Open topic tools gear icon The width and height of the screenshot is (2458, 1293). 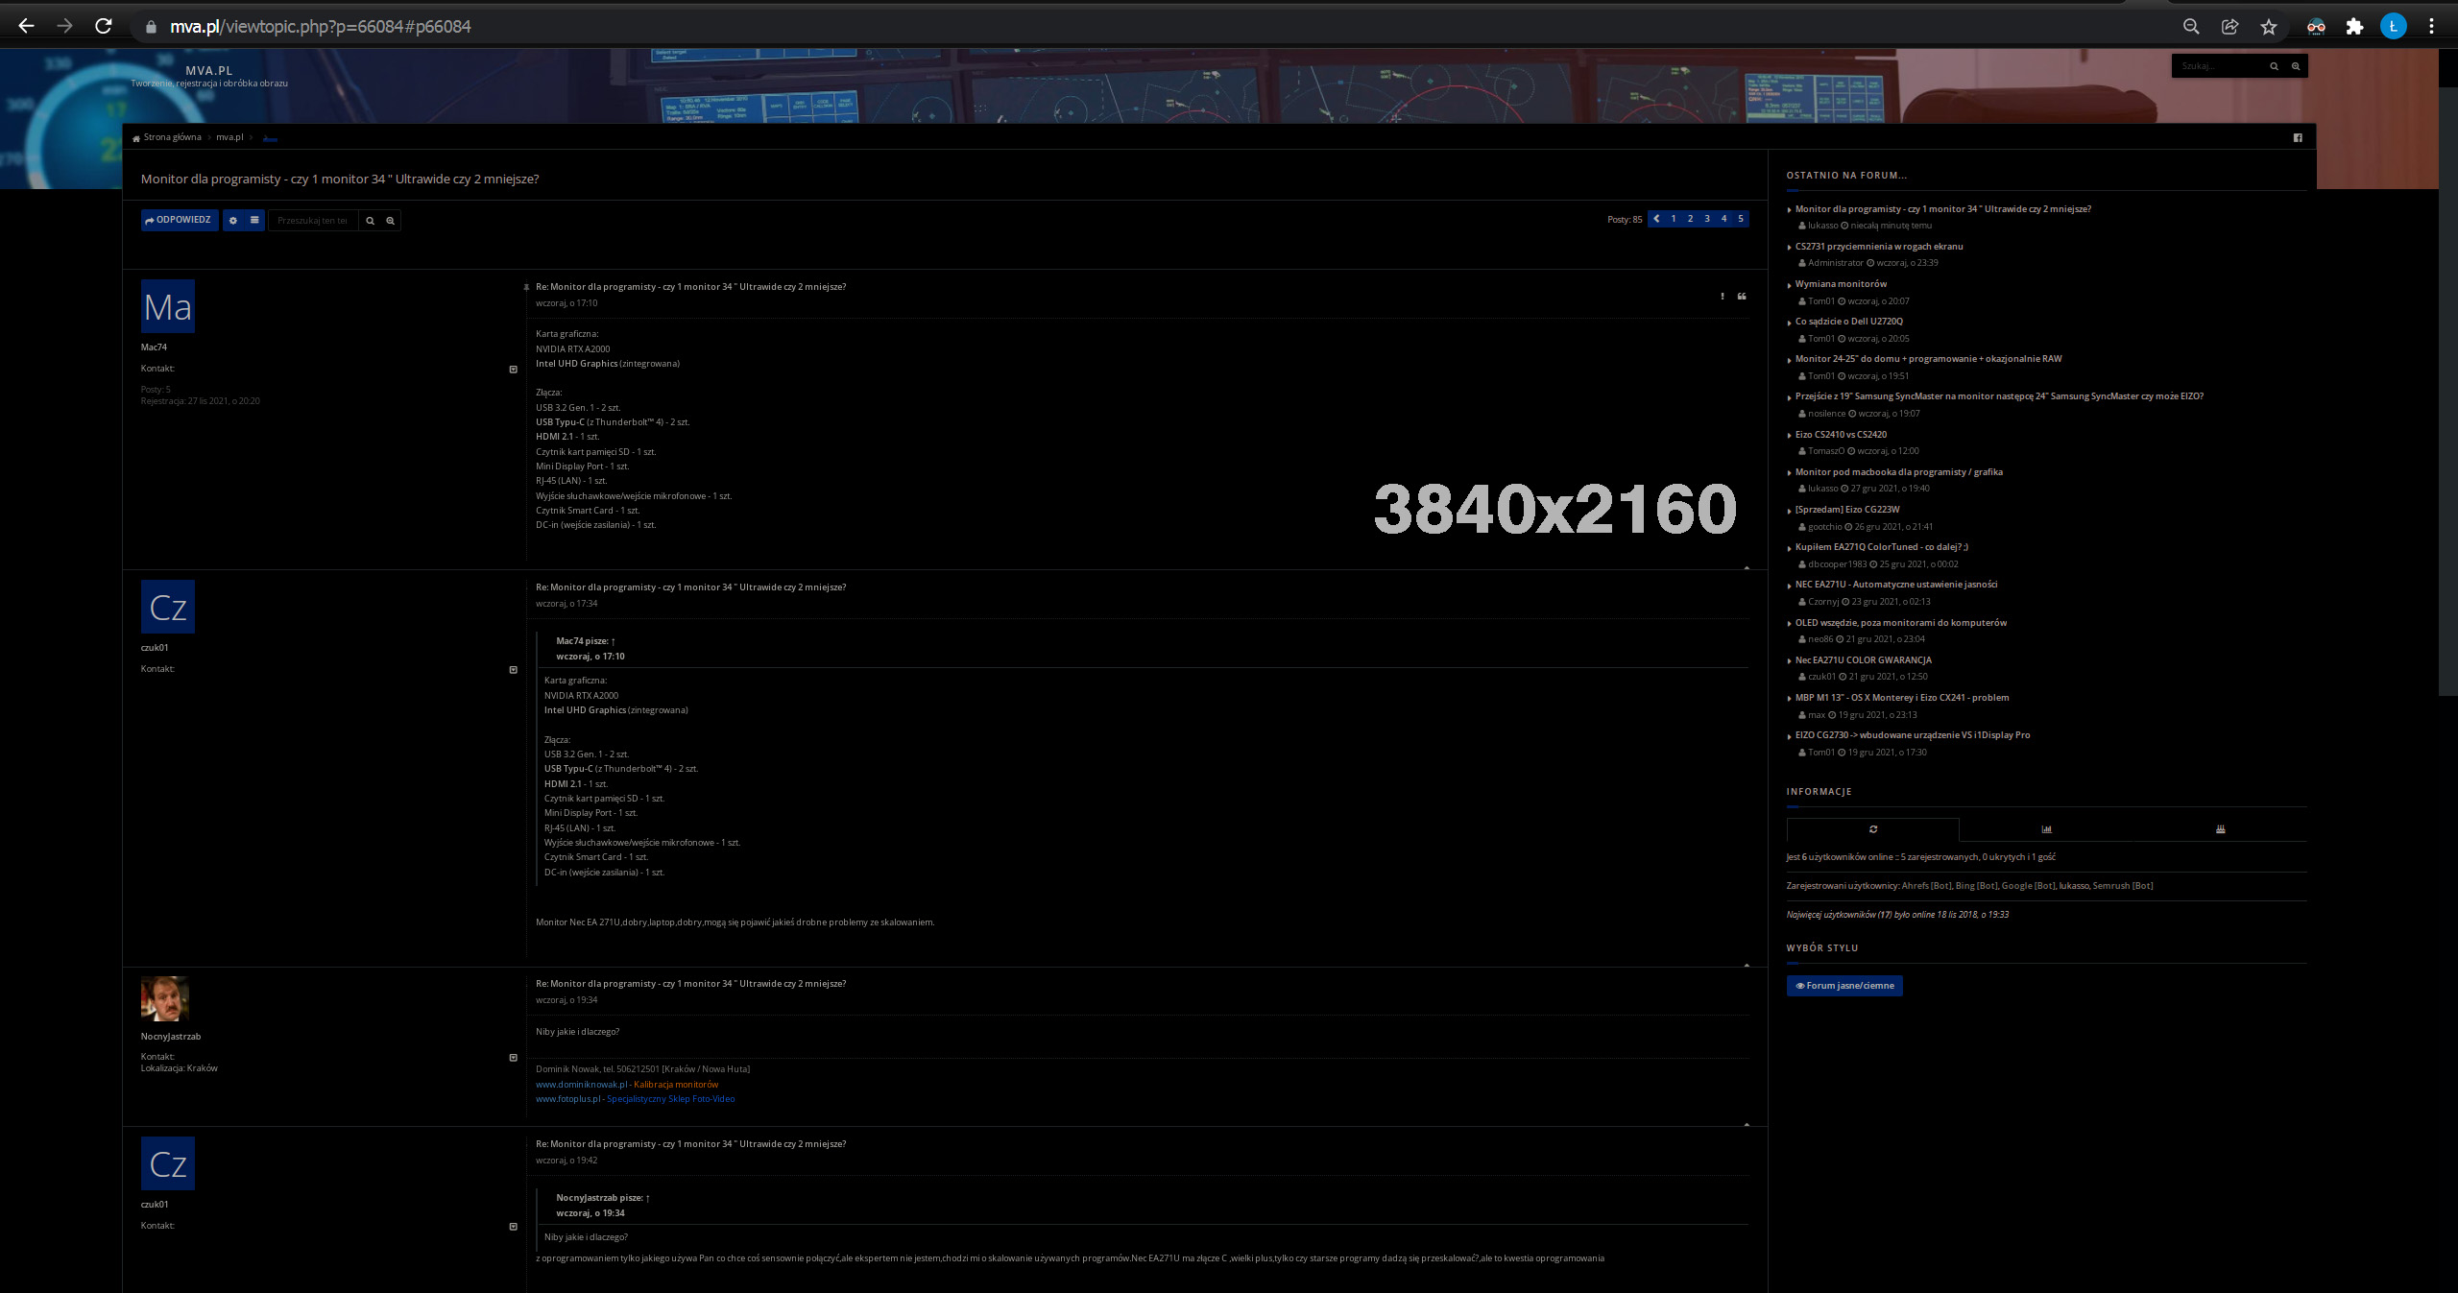233,221
